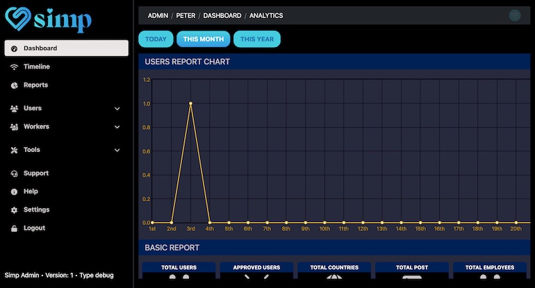
Task: Expand the Workers submenu chevron
Action: pos(117,127)
